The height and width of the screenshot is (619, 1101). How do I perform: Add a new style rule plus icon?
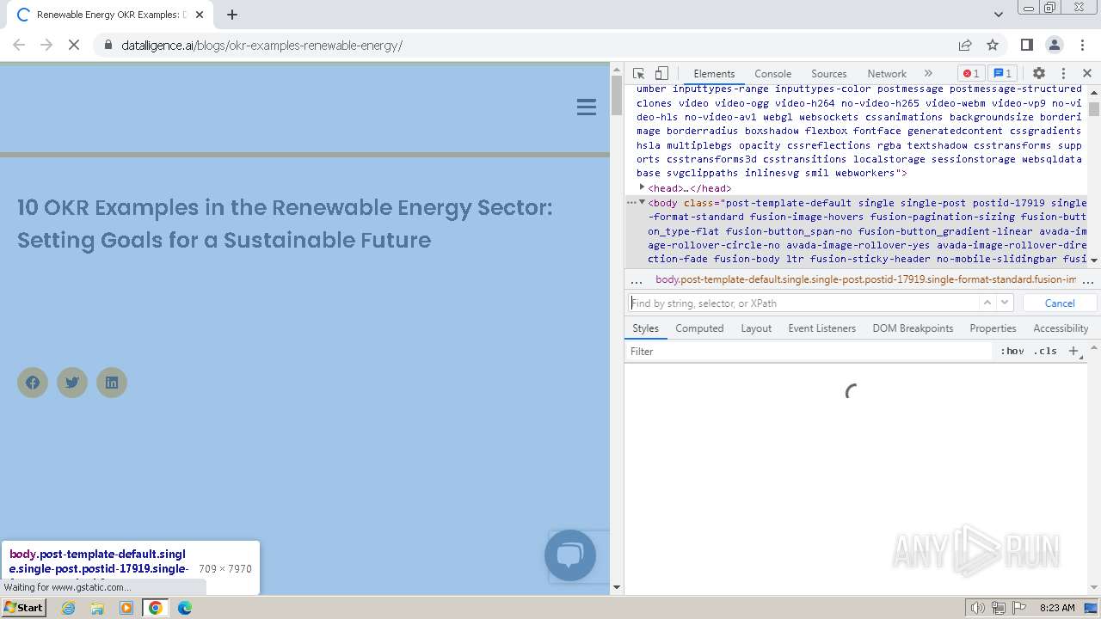point(1073,351)
